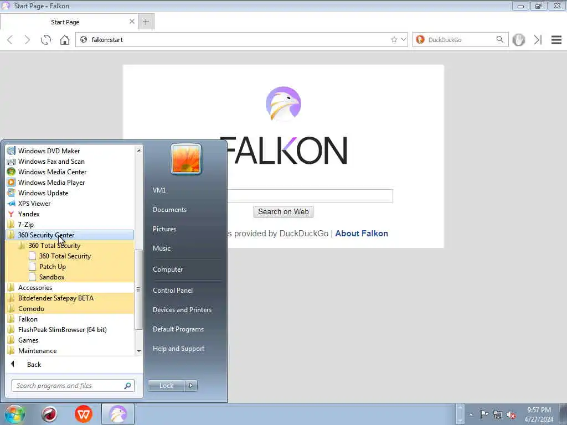The width and height of the screenshot is (567, 425).
Task: Open the Comodo Dragon taskbar icon
Action: tap(49, 414)
